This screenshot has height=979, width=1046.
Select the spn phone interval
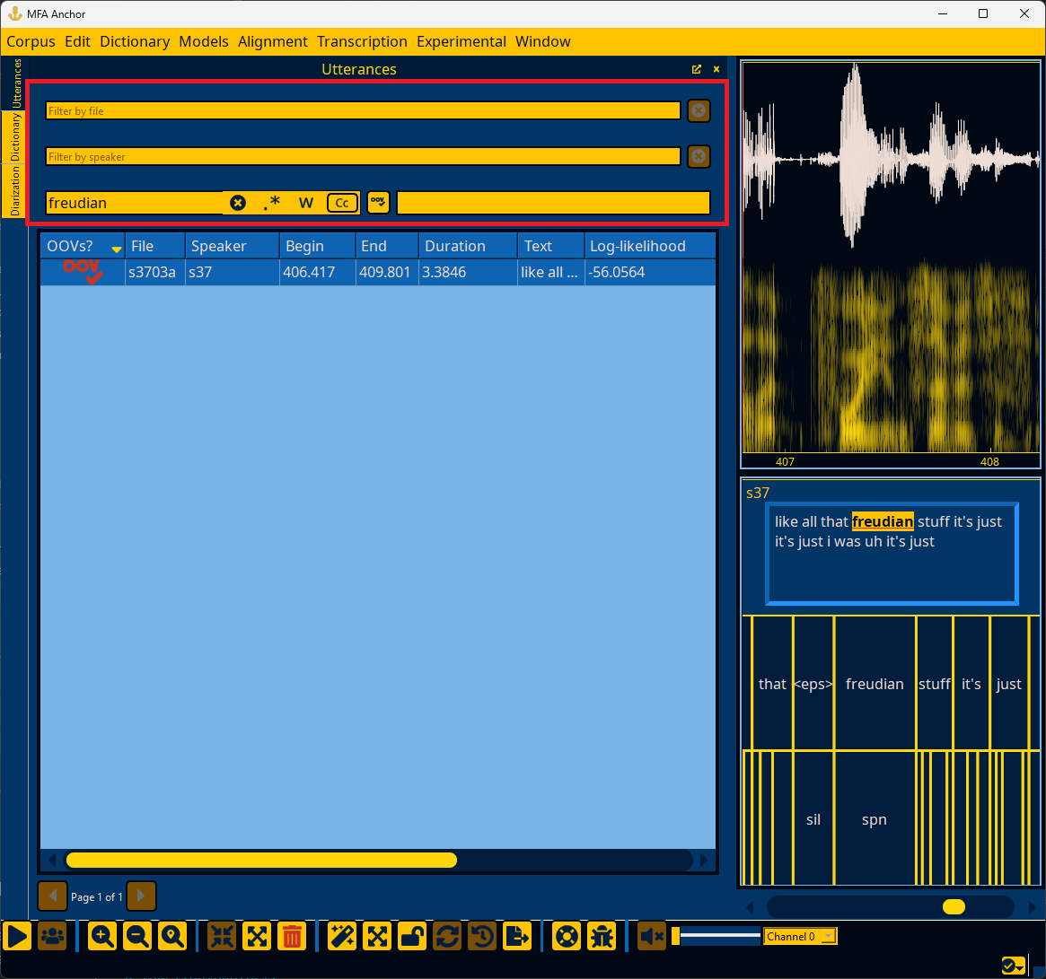pyautogui.click(x=875, y=819)
